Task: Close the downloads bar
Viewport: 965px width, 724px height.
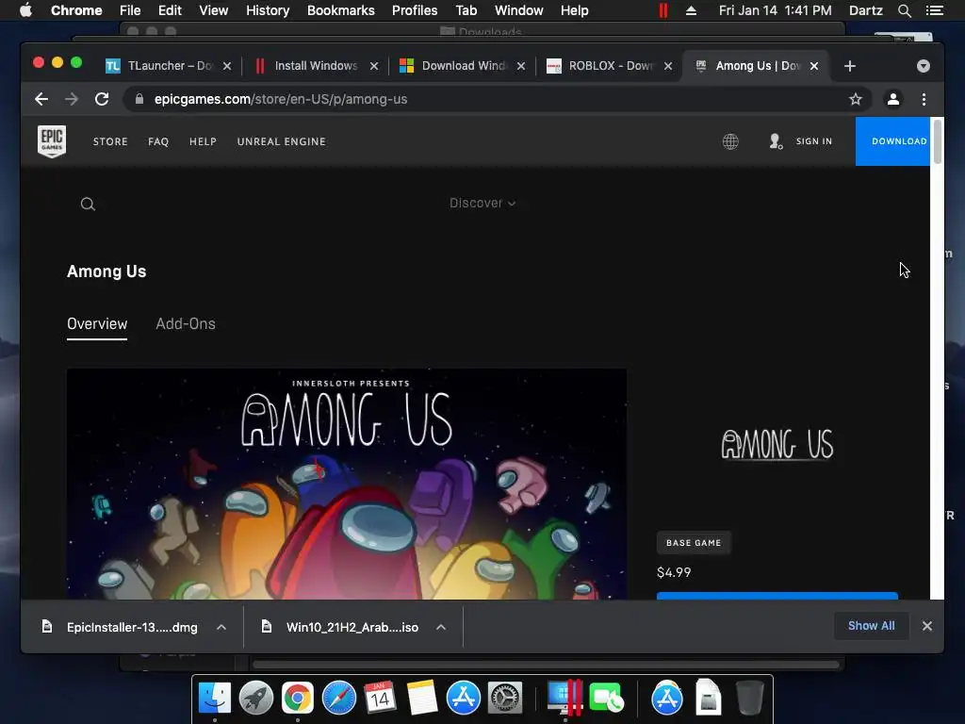Action: [x=927, y=626]
